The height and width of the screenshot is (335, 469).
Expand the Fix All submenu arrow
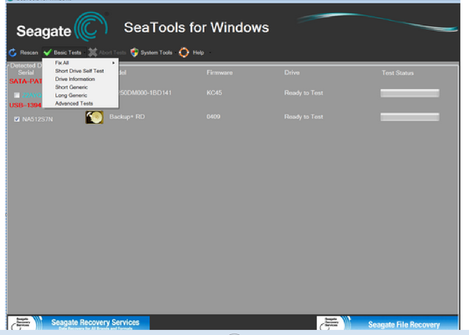point(114,63)
